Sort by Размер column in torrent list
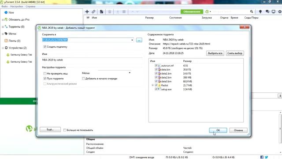The width and height of the screenshot is (282, 159). click(149, 18)
